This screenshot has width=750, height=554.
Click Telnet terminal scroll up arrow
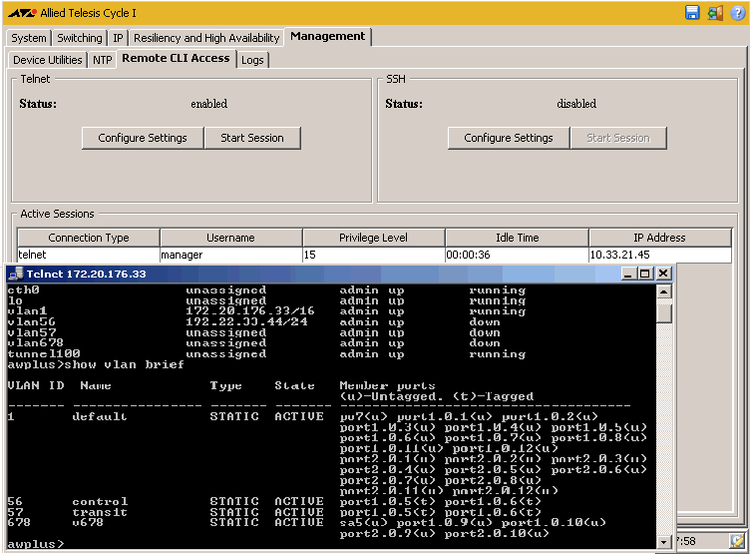click(x=664, y=291)
